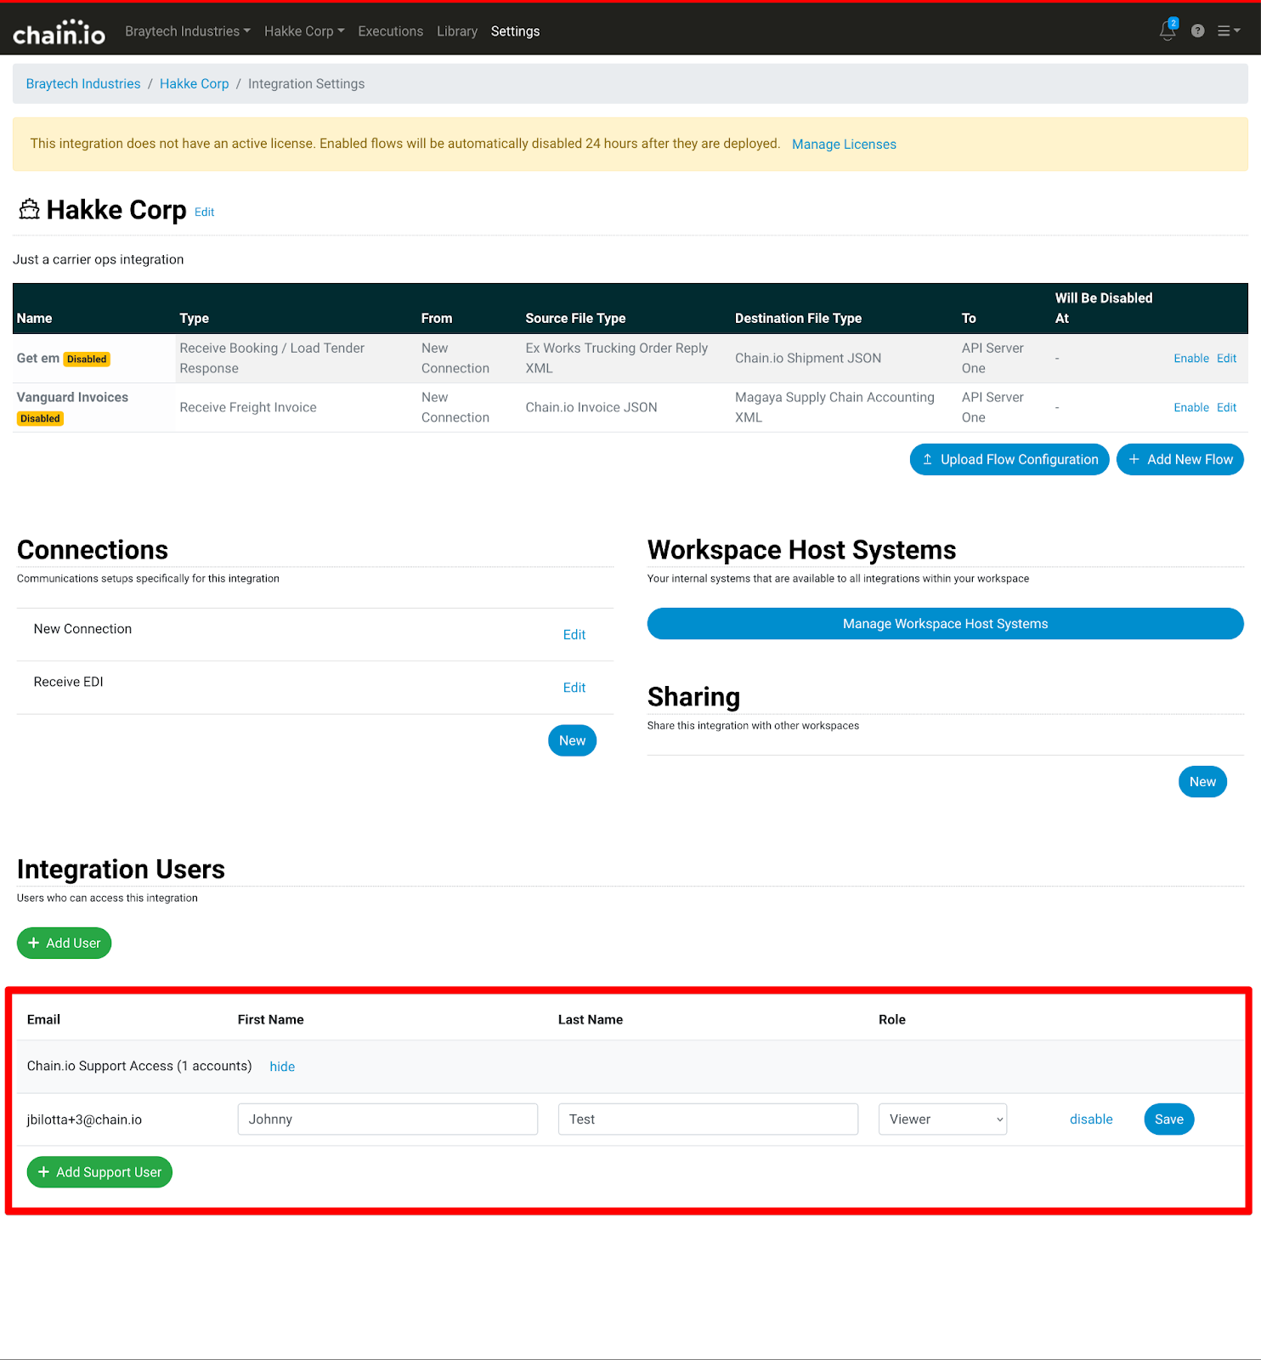Viewport: 1261px width, 1360px height.
Task: Open the Library menu item
Action: click(x=457, y=31)
